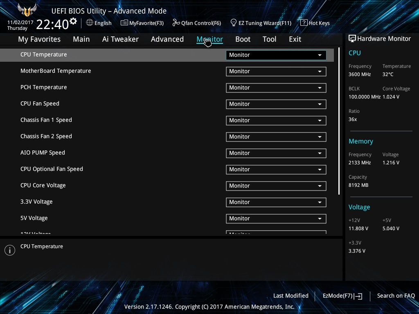Click the 22:40 clock time
419x314 pixels.
pos(52,24)
